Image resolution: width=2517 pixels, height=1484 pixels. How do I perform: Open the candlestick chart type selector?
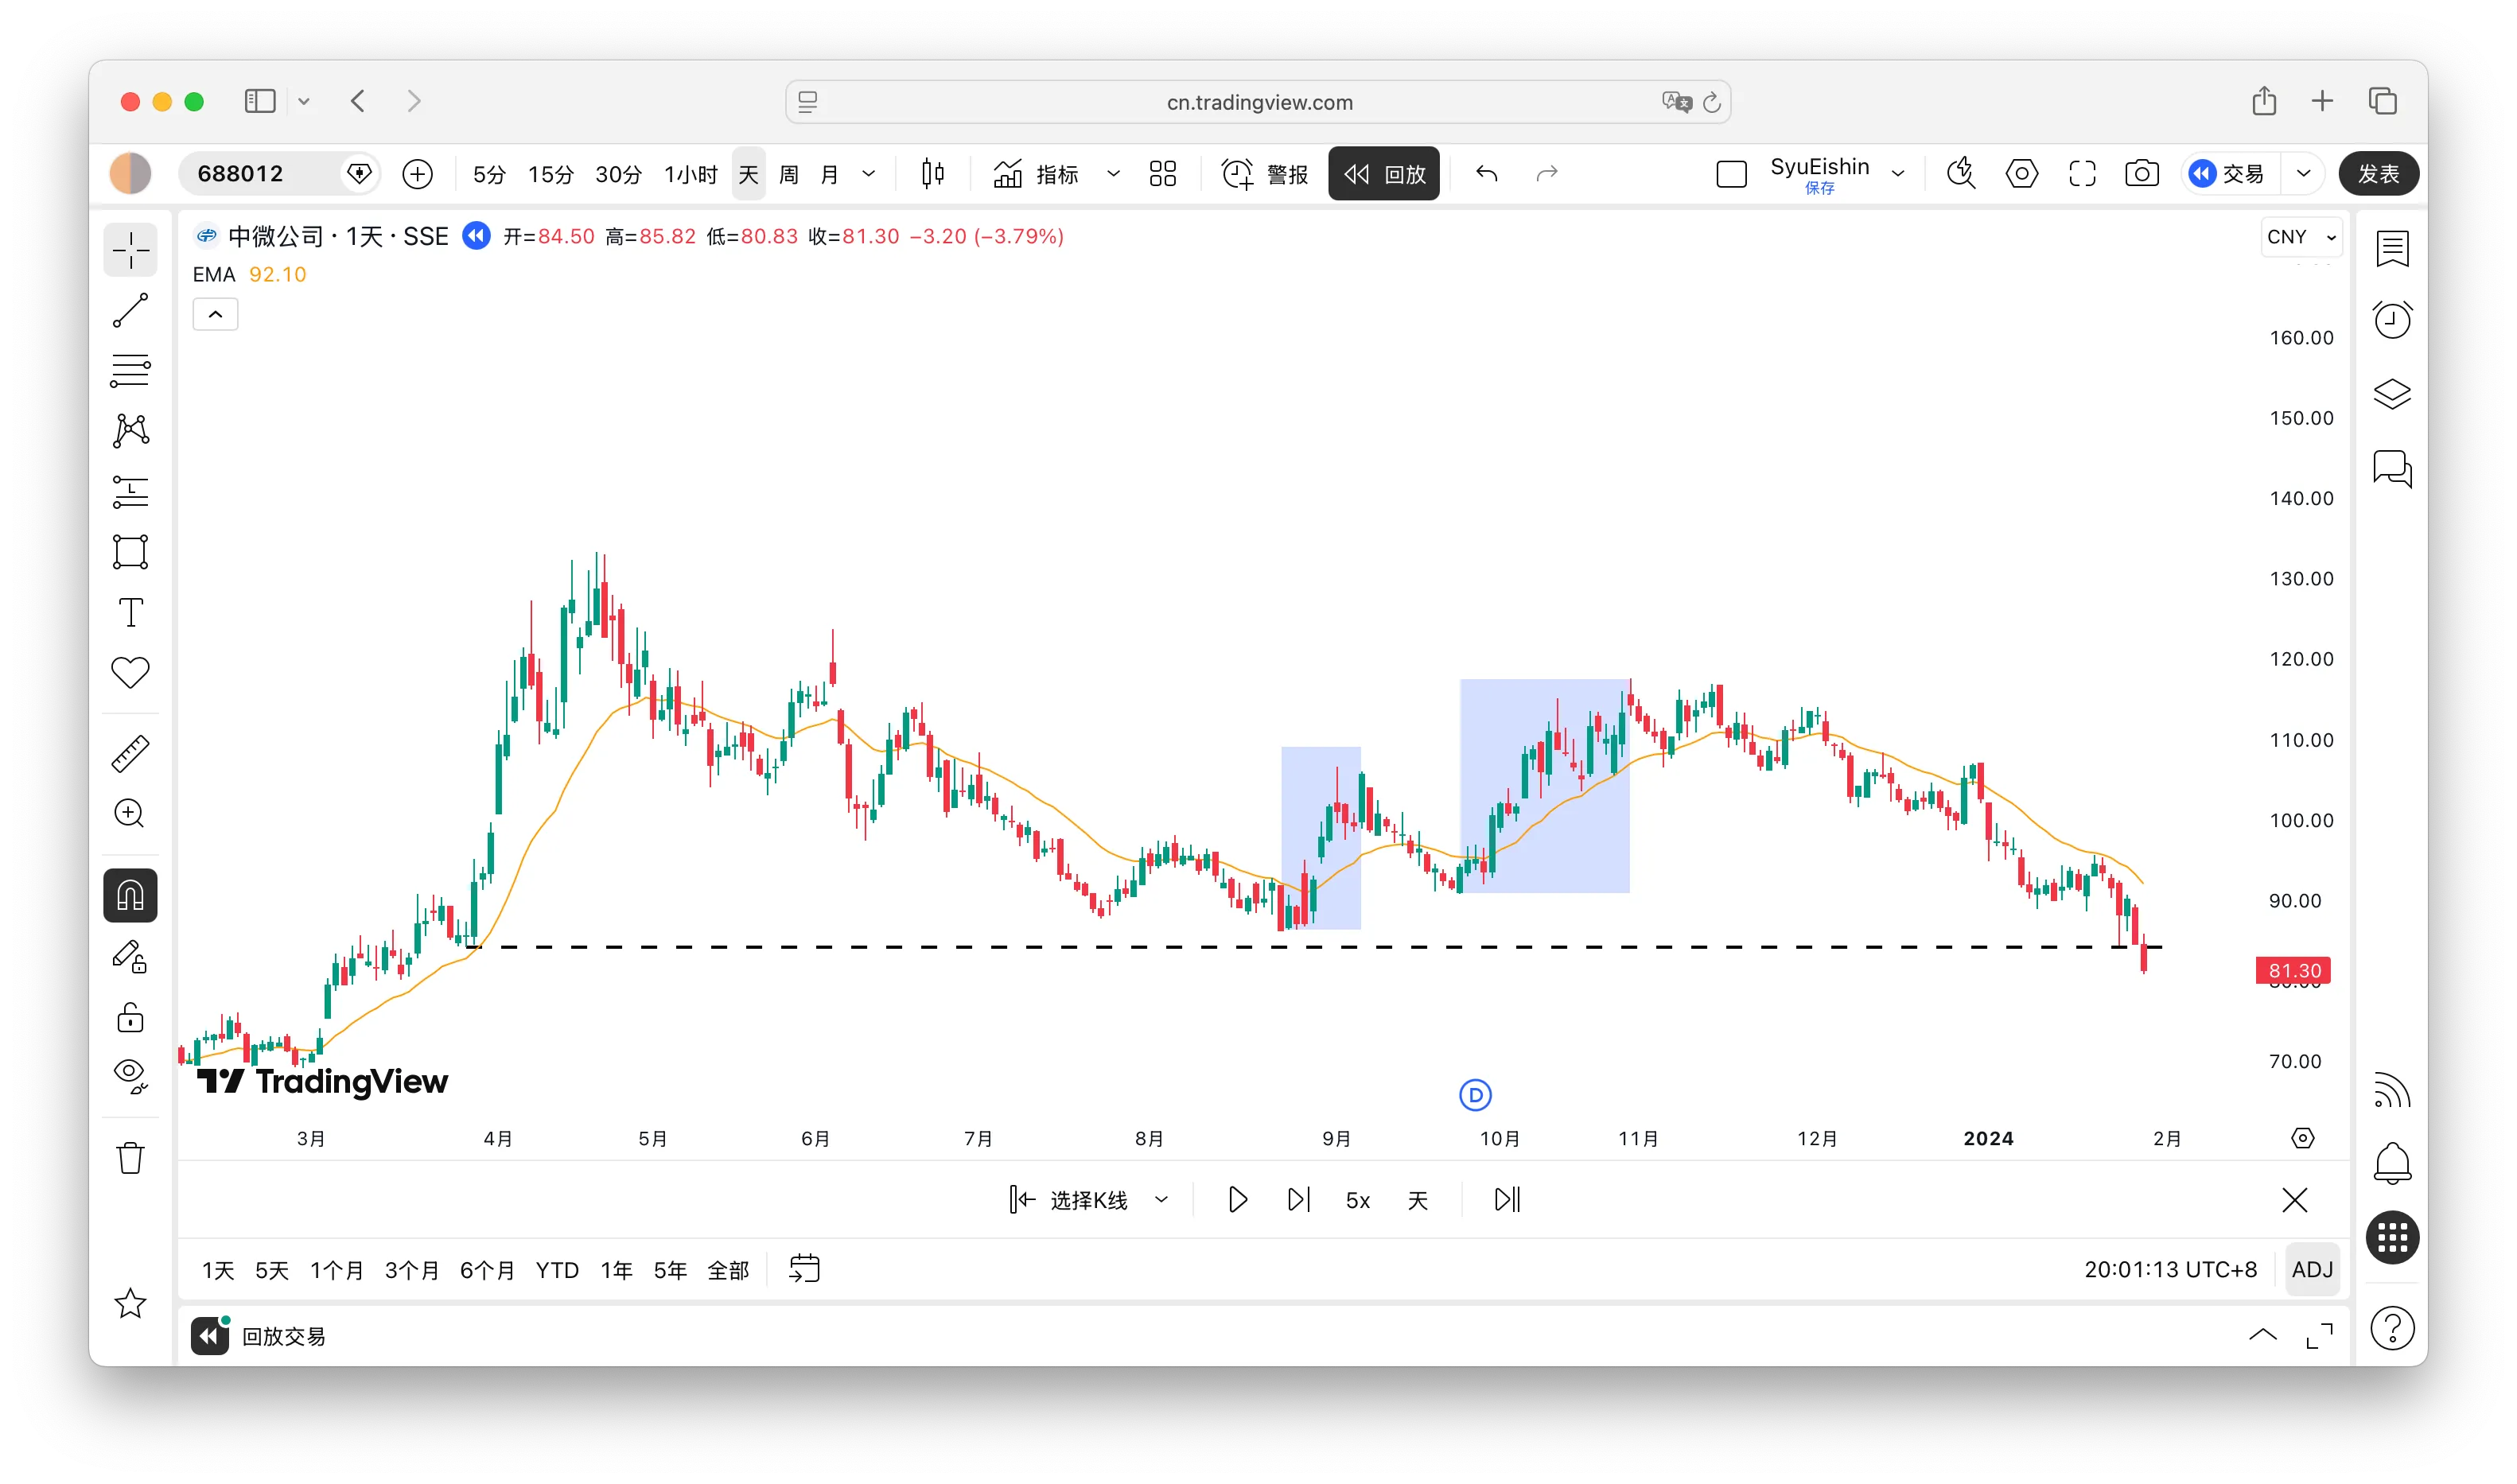[932, 174]
